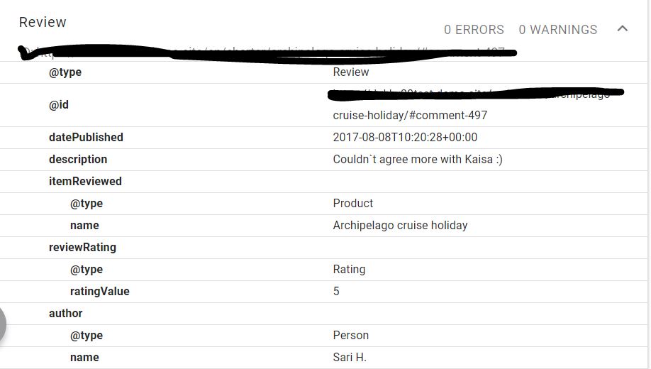The image size is (651, 369).
Task: Select the datePublished property label
Action: coord(86,138)
